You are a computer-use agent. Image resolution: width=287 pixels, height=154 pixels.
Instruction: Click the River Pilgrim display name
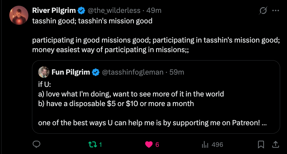[54, 10]
